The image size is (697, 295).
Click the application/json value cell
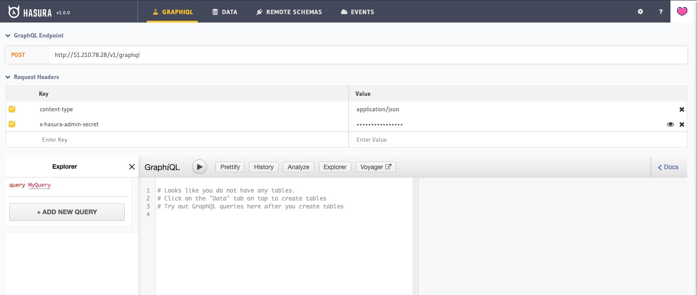tap(378, 109)
